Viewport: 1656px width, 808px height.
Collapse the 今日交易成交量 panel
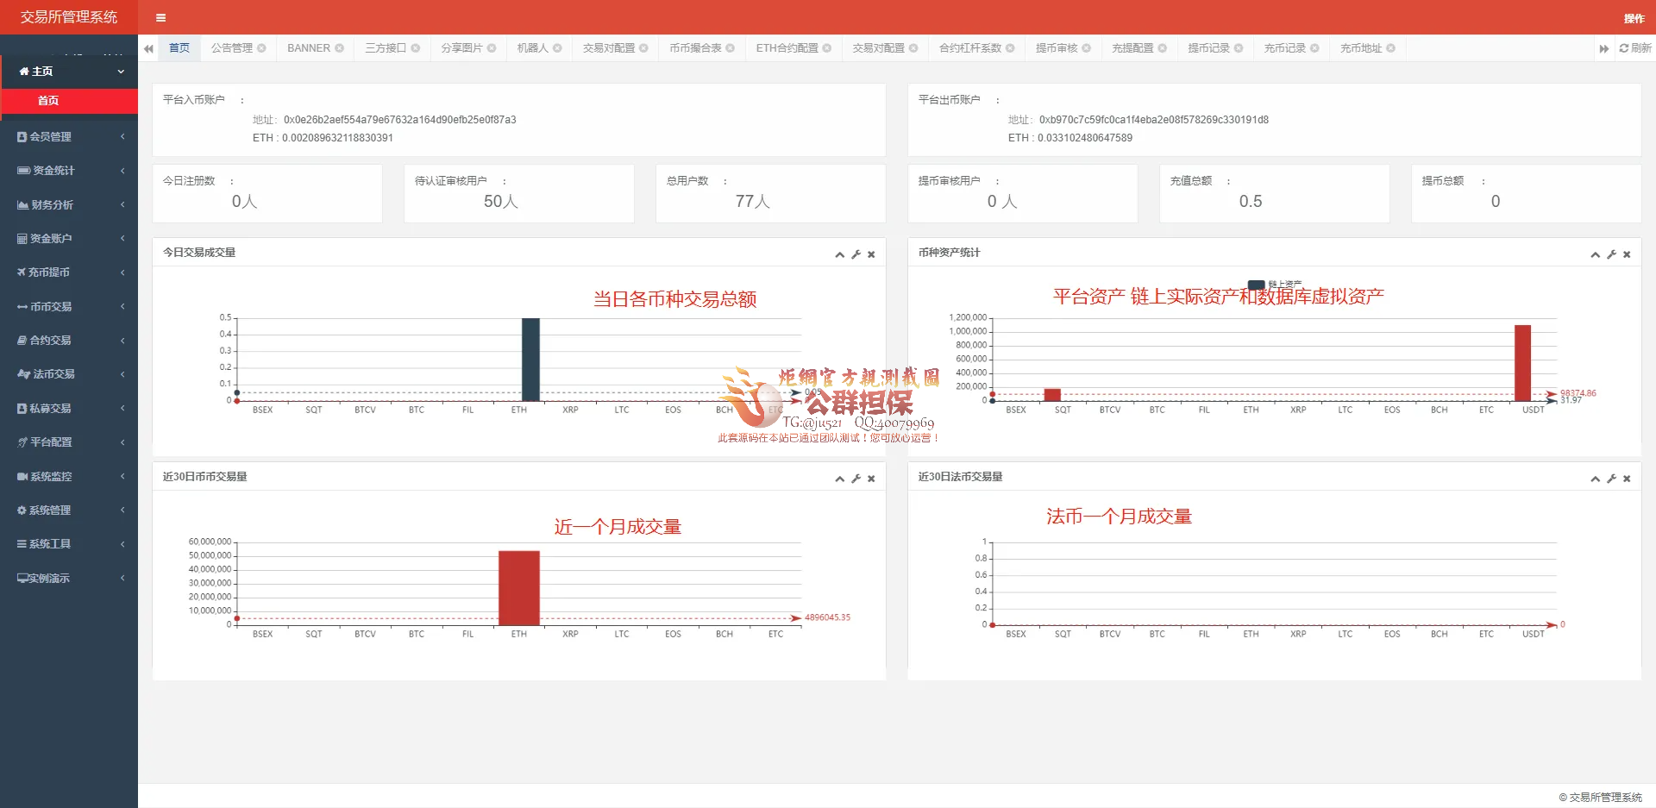tap(839, 254)
